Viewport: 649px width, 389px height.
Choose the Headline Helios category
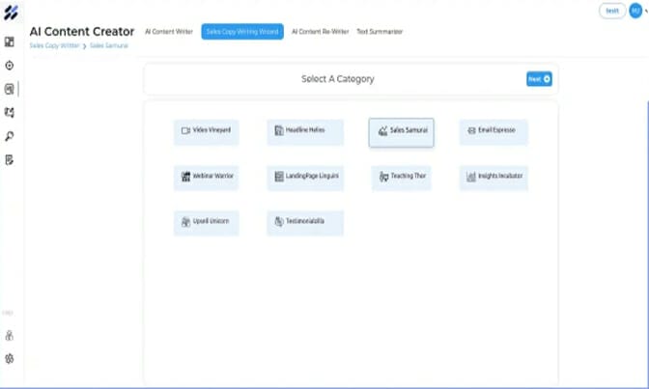tap(305, 130)
